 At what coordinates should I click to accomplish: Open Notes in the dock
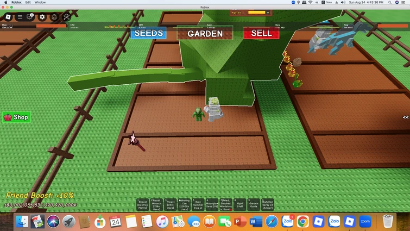pyautogui.click(x=131, y=222)
